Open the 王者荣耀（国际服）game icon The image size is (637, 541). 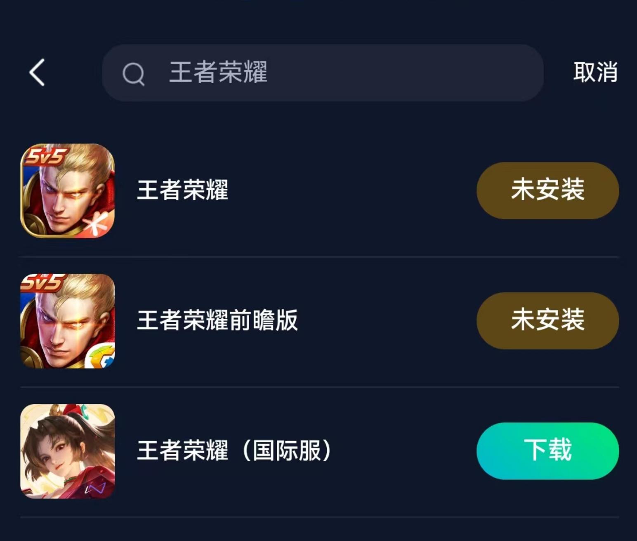[x=68, y=451]
